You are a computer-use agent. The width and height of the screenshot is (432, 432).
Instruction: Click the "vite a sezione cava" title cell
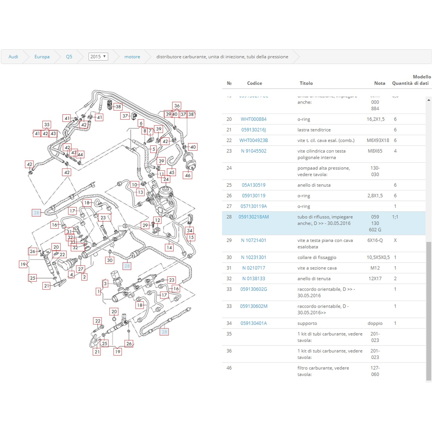317,268
